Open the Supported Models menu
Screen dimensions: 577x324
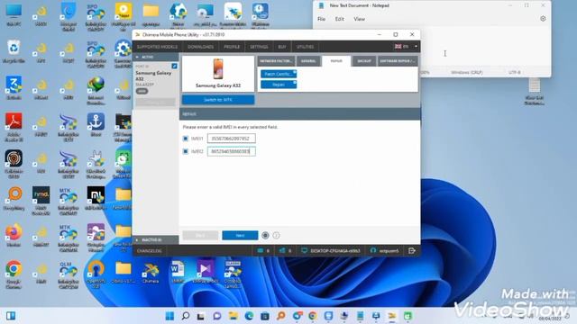coord(157,47)
